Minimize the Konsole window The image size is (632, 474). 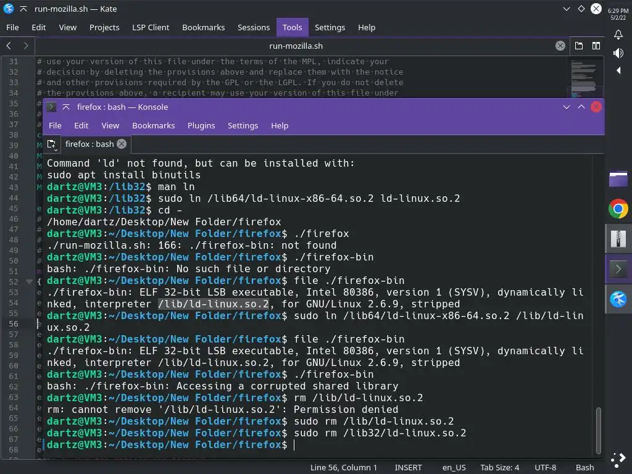[567, 107]
